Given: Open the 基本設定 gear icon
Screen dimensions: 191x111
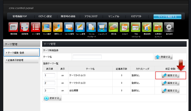Looking at the screenshot, I should (169, 27).
